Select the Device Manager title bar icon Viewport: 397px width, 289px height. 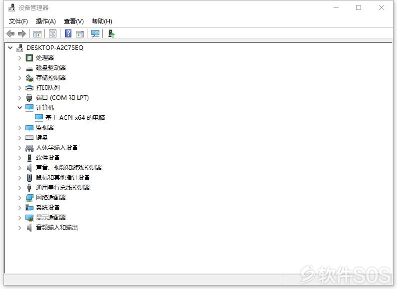(11, 7)
